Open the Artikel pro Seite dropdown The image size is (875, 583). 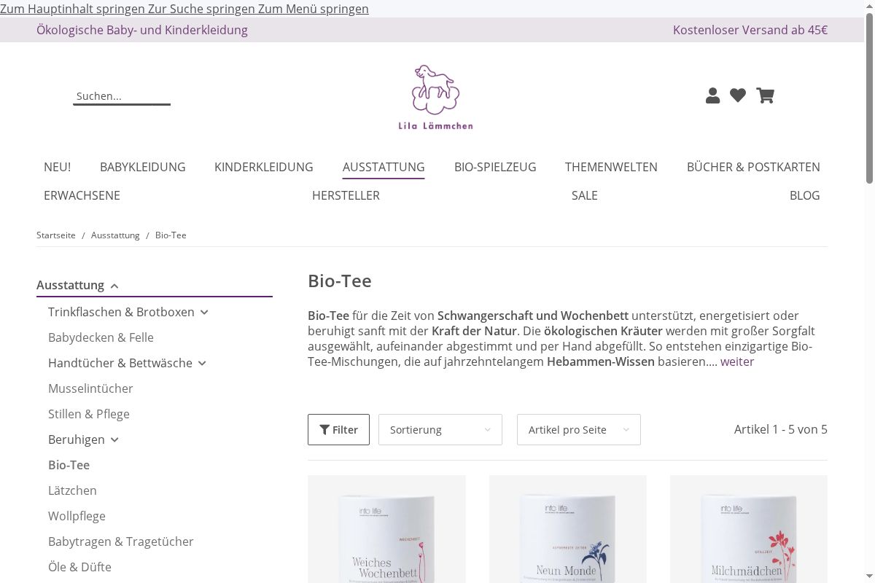[579, 429]
